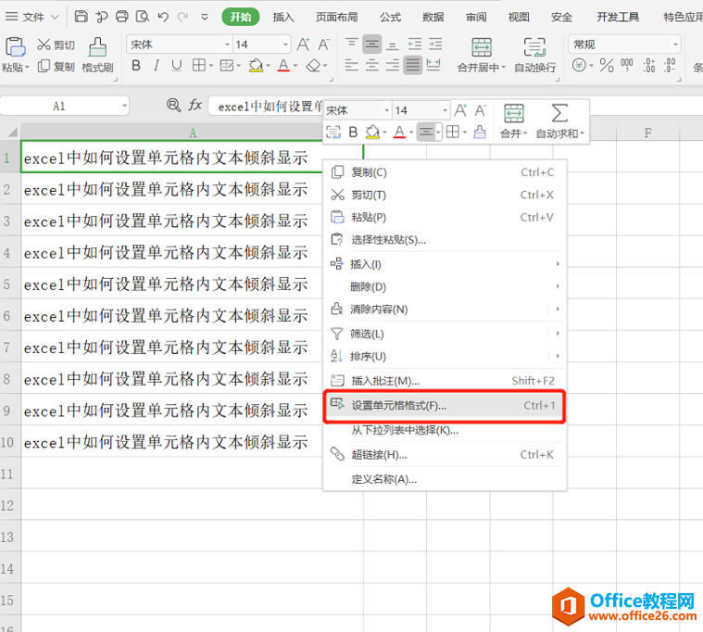Choose 从下拉列表中选择(K)... from context menu
Viewport: 703px width, 632px height.
tap(446, 430)
